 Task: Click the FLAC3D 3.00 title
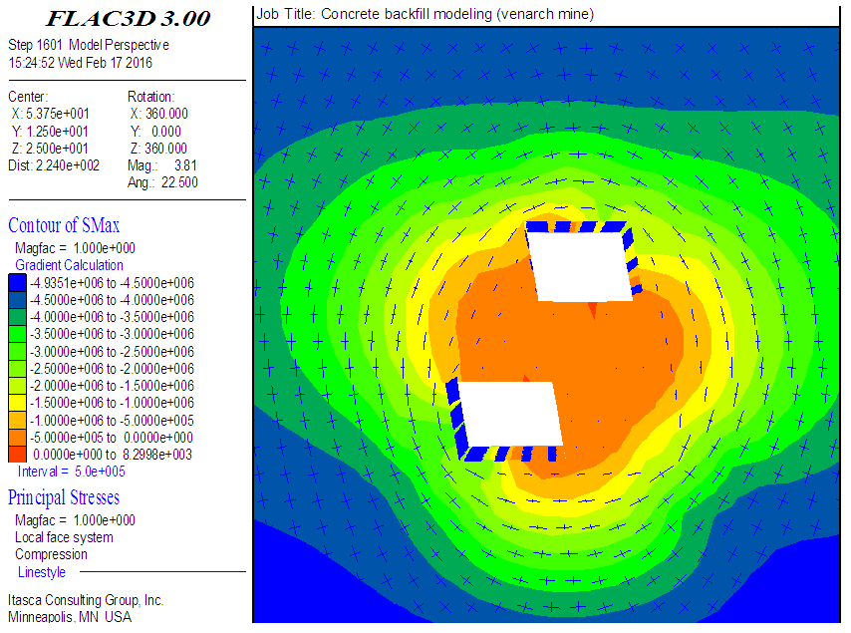(x=129, y=18)
